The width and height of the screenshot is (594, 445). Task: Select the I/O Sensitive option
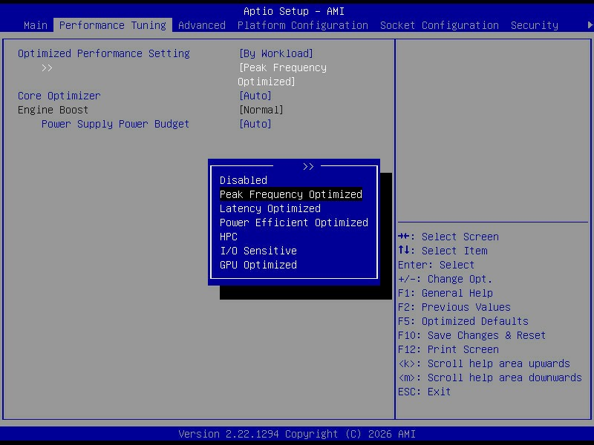tap(258, 251)
